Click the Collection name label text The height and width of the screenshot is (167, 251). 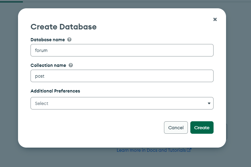click(x=48, y=65)
